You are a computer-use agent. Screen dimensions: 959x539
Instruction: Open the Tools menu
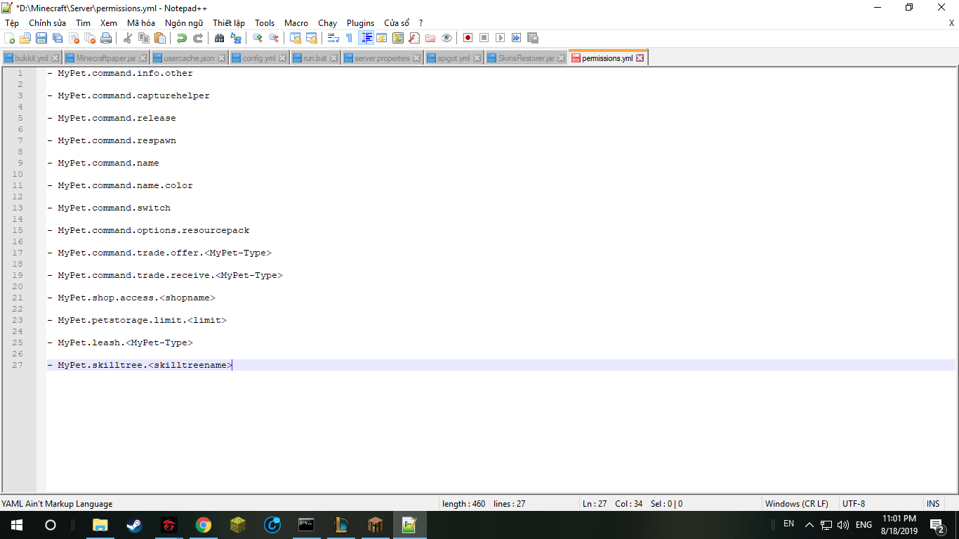(x=265, y=23)
